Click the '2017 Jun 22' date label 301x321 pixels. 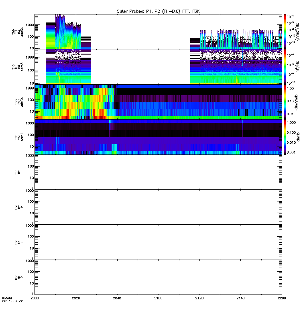[12, 301]
